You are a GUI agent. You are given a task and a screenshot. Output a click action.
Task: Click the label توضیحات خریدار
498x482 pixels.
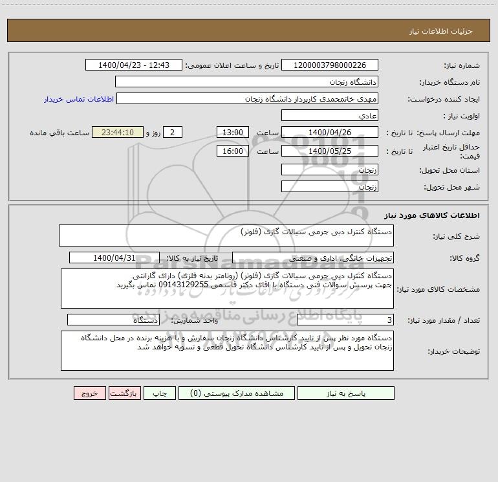(x=454, y=351)
